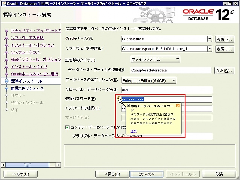Image resolution: width=240 pixels, height=180 pixels.
Task: Click global database name field orcl
Action: [x=167, y=90]
